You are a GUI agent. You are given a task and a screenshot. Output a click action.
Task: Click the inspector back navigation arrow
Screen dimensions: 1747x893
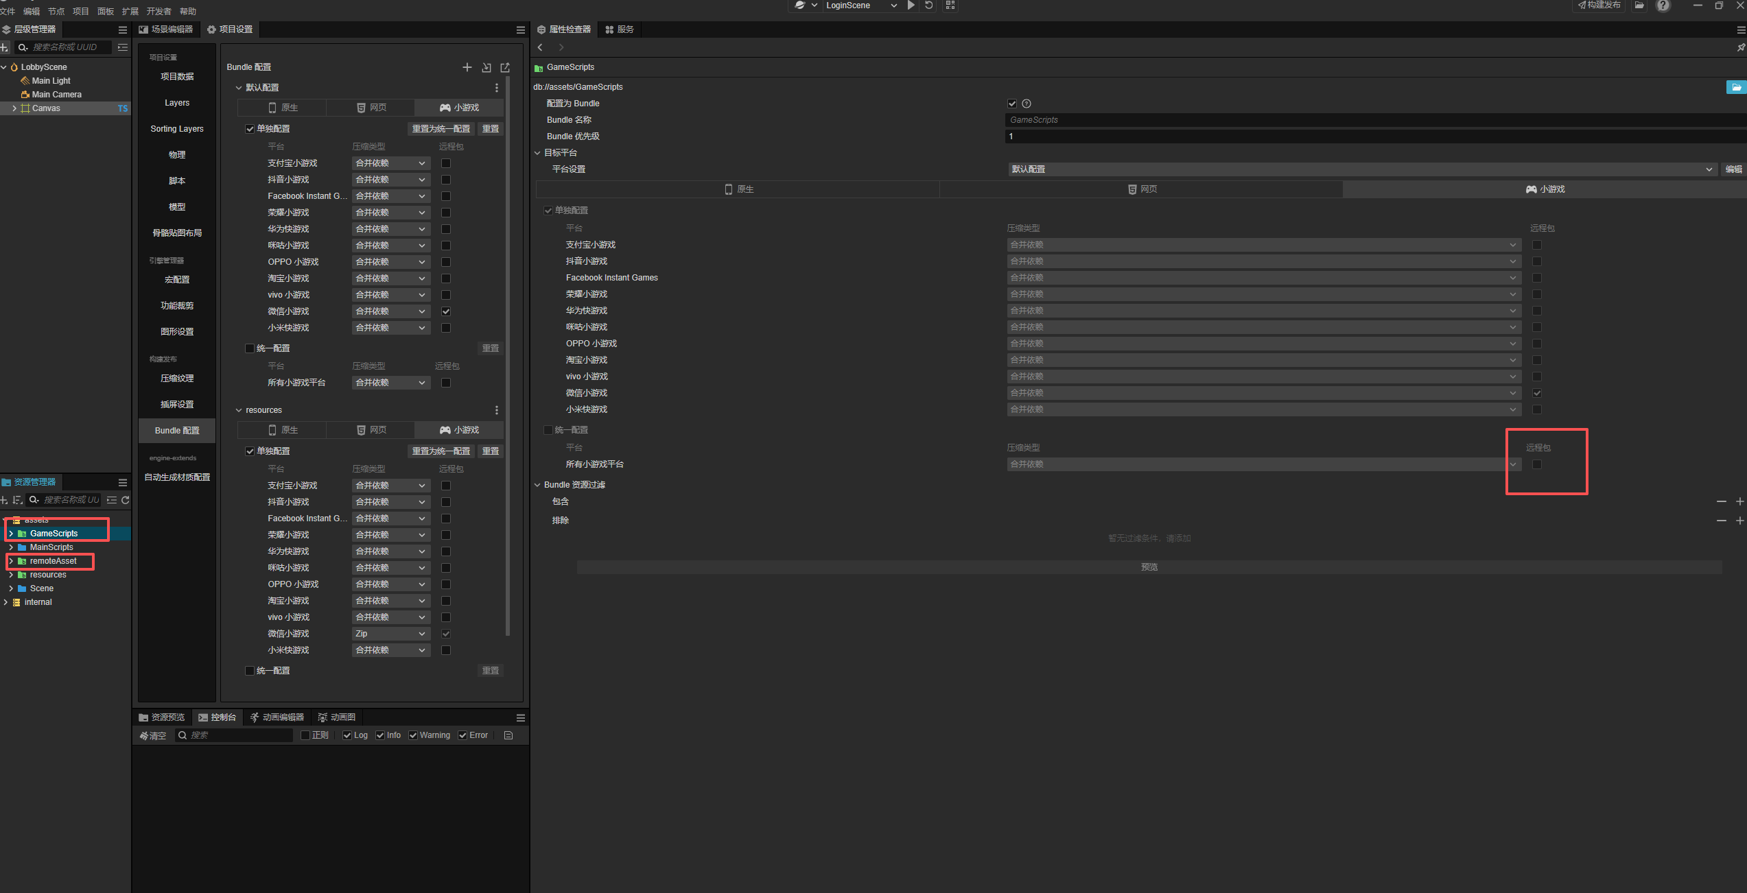[541, 47]
